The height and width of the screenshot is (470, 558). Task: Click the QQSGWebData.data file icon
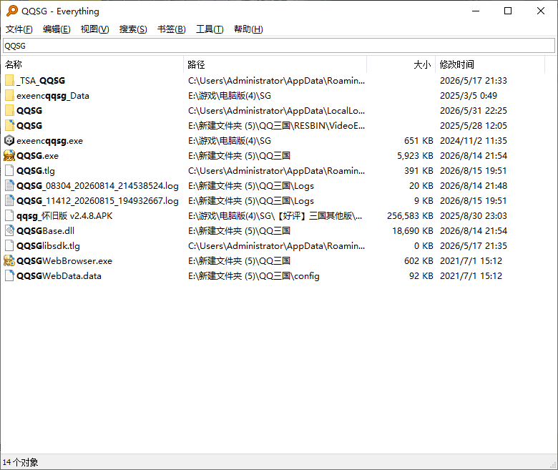point(9,275)
